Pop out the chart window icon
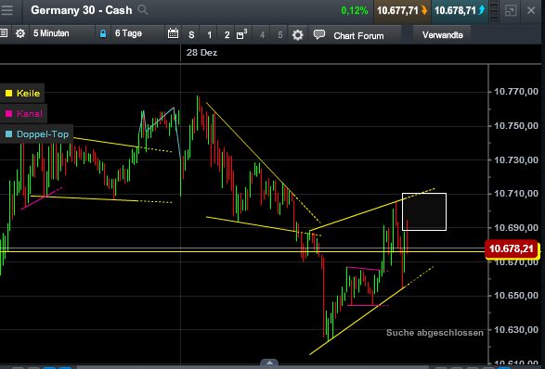The image size is (545, 369). tap(511, 10)
